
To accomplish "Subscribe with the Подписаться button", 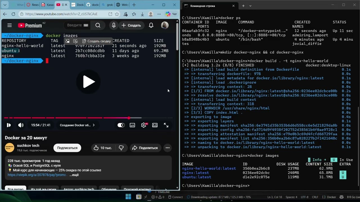I will (67, 148).
